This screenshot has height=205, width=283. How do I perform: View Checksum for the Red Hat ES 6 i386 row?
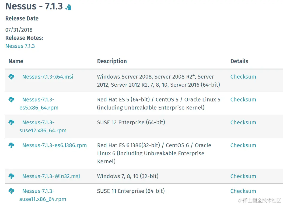[x=243, y=146]
